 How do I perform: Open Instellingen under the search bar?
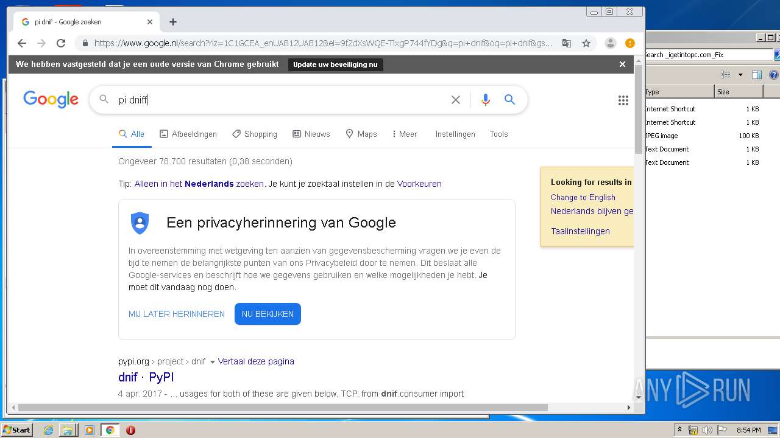click(x=455, y=134)
